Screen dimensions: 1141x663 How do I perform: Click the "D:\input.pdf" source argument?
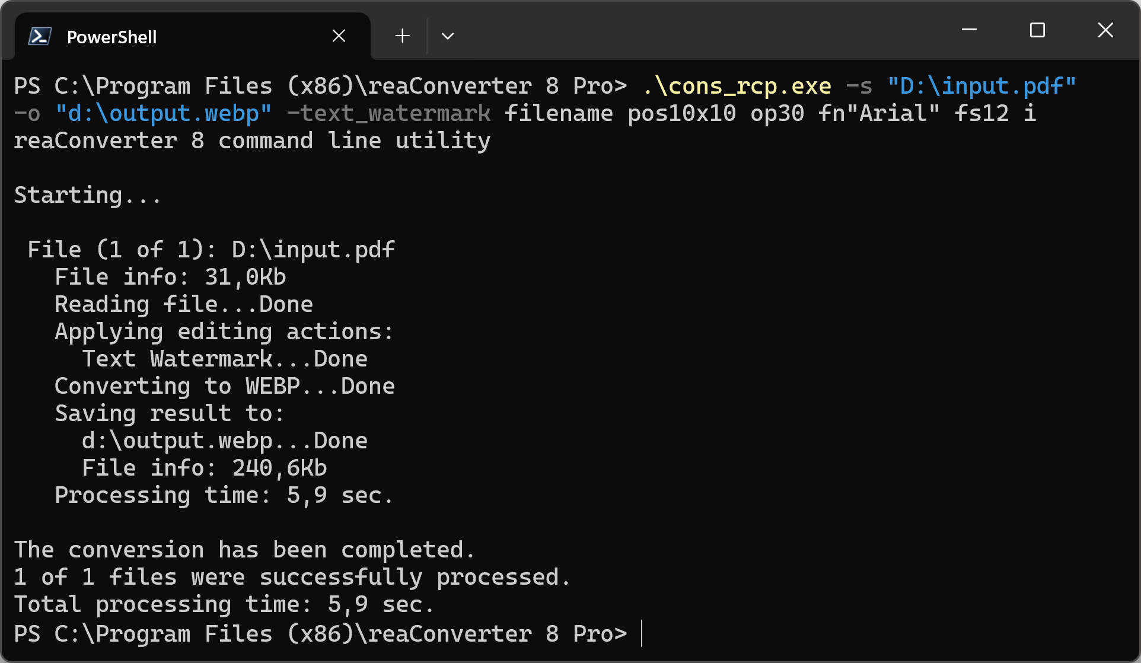(x=981, y=87)
